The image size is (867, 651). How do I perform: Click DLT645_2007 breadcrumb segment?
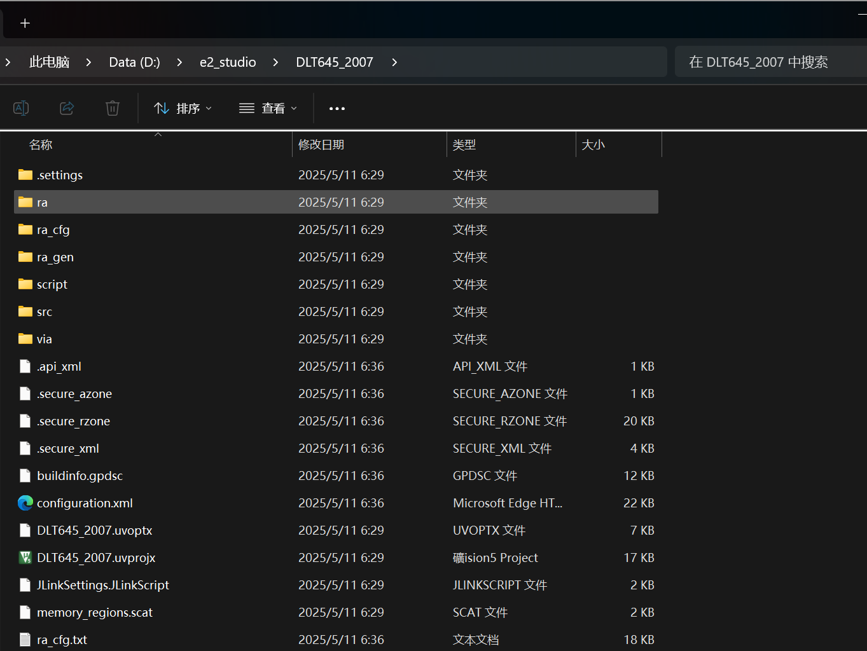click(335, 62)
